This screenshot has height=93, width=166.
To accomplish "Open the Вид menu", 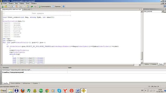I will [16, 3].
